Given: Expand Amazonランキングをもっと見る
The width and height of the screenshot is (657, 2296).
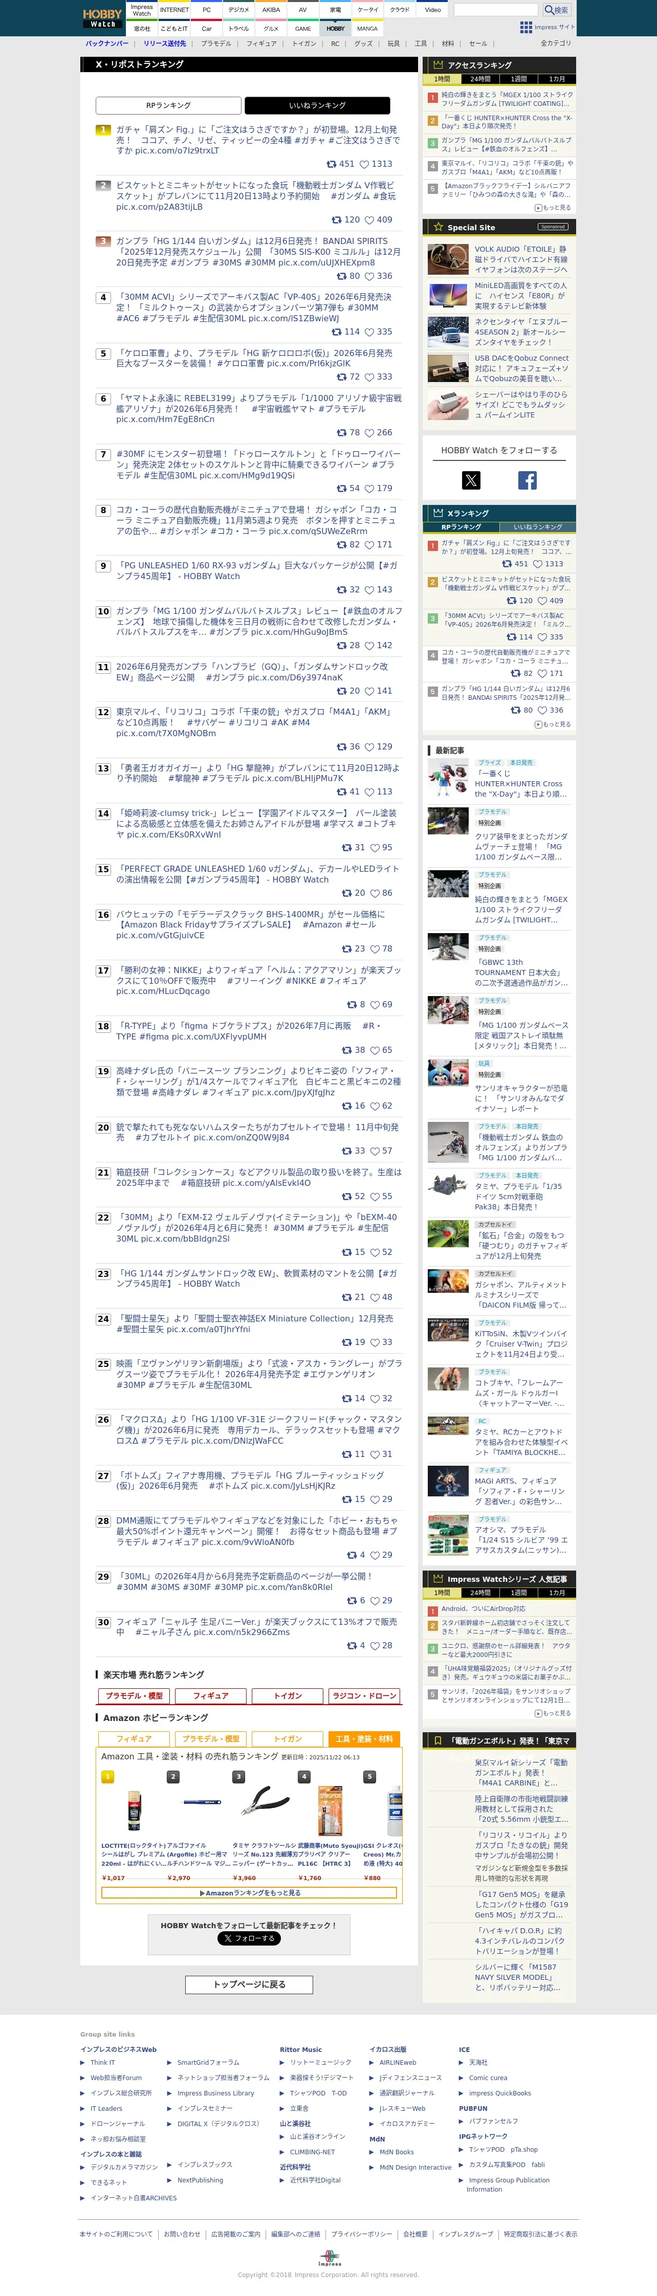Looking at the screenshot, I should pos(249,1892).
